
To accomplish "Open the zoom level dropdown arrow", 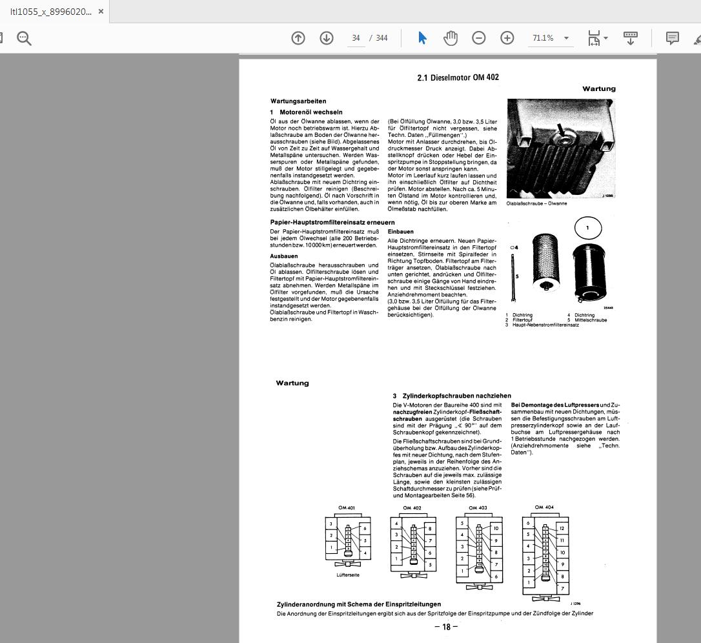I will [x=567, y=38].
